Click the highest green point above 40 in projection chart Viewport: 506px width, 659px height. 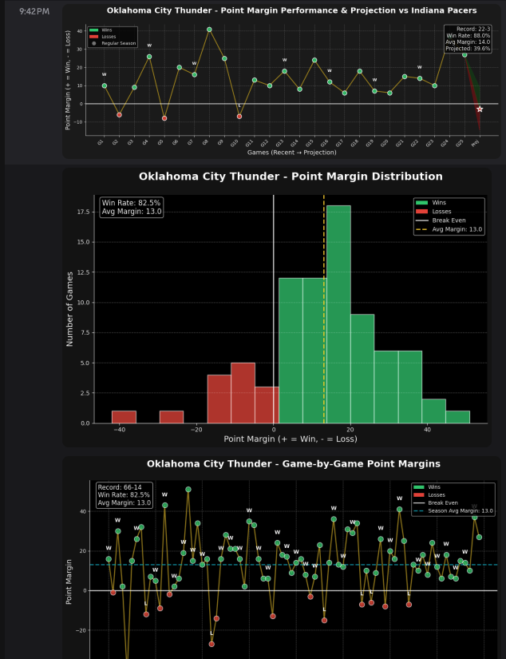tap(209, 30)
